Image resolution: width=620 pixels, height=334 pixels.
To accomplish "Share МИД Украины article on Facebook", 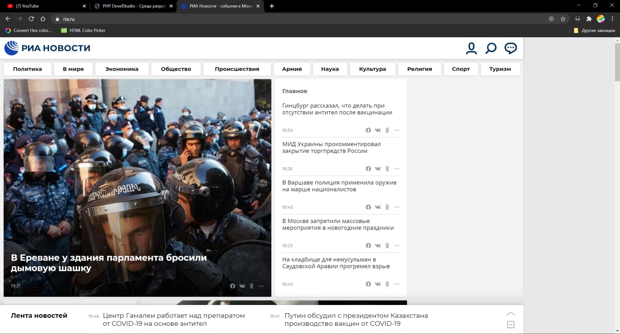I will click(369, 168).
